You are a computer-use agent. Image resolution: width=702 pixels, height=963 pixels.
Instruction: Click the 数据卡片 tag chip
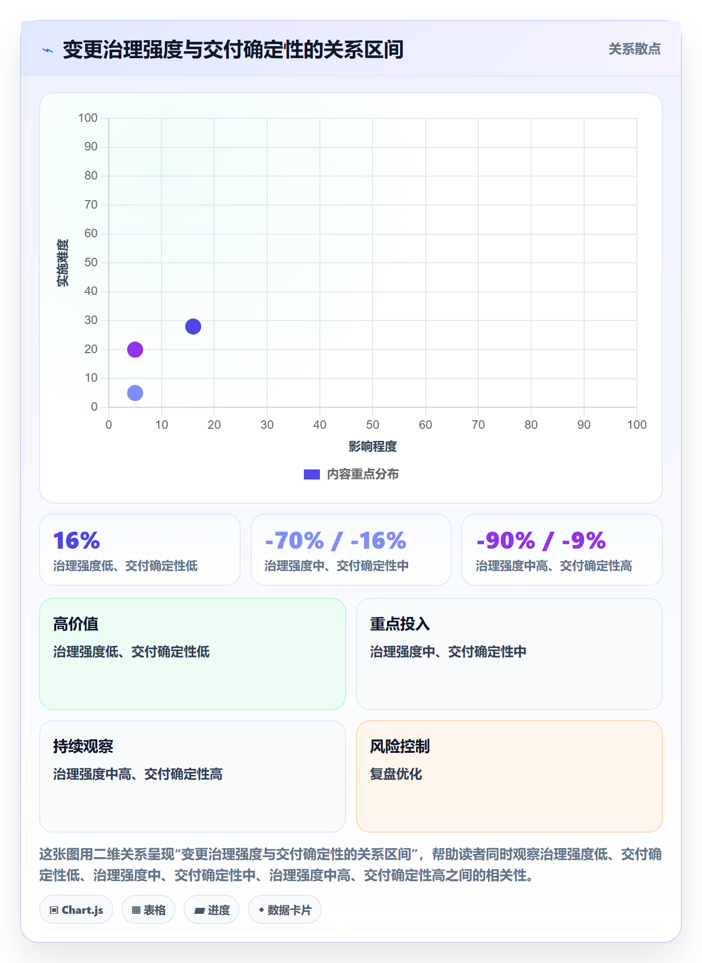point(285,910)
